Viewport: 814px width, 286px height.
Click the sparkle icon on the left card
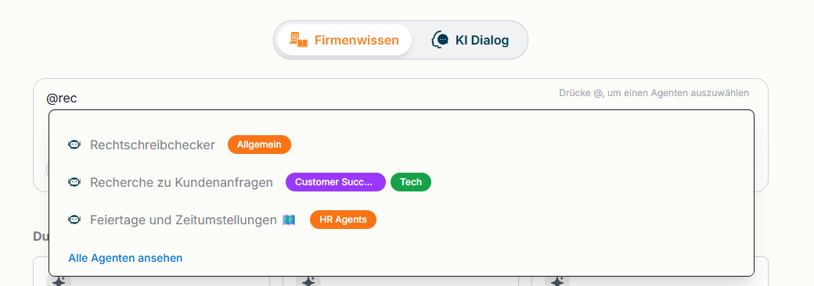coord(59,281)
